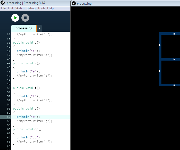Screen dimensions: 180x150
Task: Click the code line println("g");
Action: (x=28, y=117)
